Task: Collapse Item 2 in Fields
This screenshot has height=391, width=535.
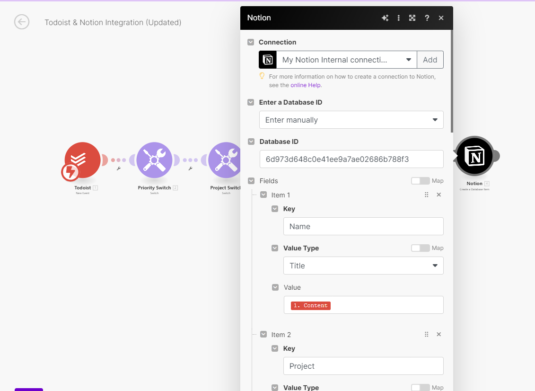Action: (263, 334)
